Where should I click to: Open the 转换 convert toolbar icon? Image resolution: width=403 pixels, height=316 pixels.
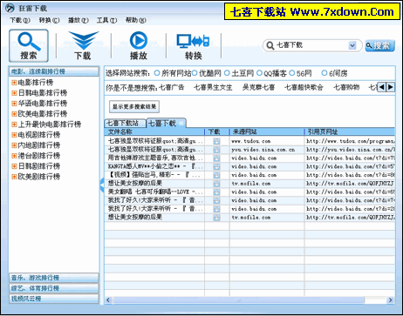[x=194, y=45]
